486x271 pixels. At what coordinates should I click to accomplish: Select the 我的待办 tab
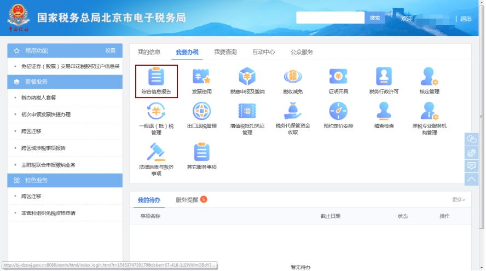149,200
